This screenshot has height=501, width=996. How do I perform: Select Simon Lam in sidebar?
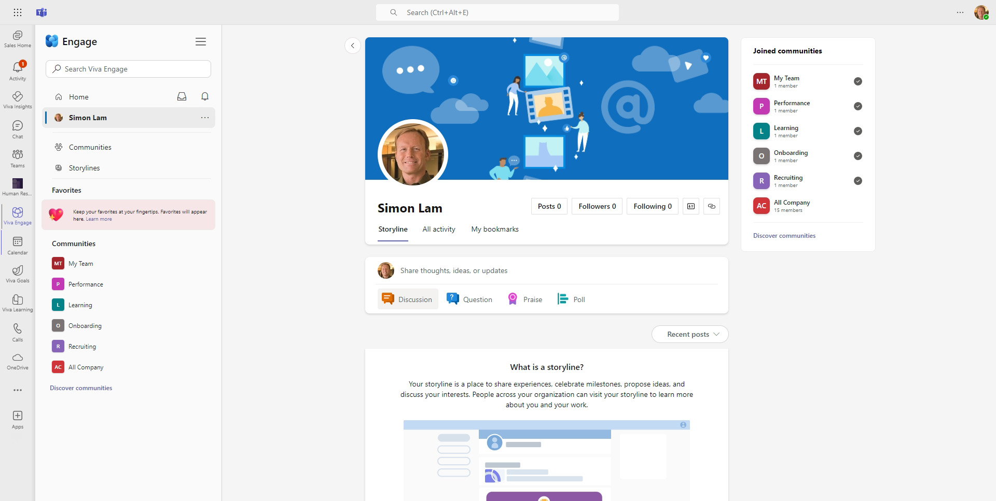coord(129,118)
